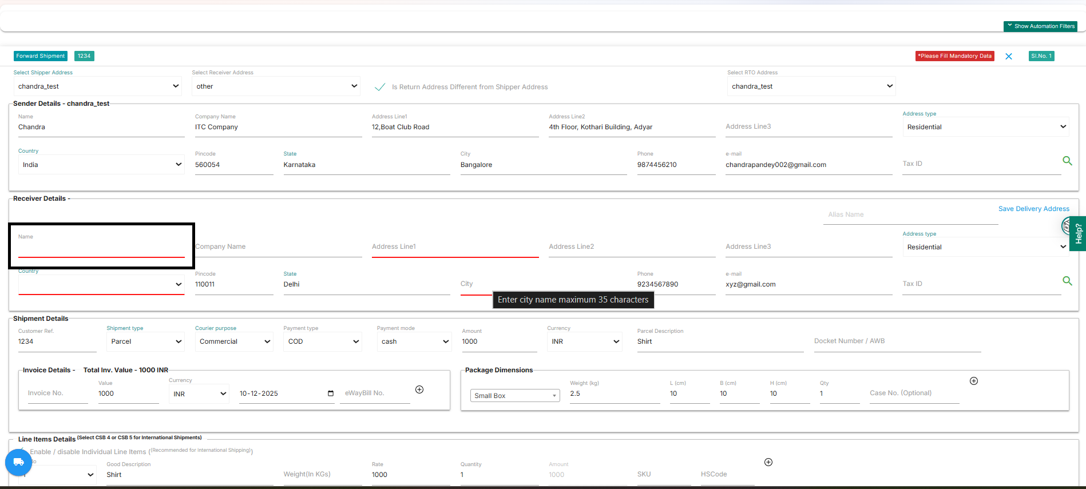Add another package dimension row
The height and width of the screenshot is (489, 1086).
tap(974, 381)
